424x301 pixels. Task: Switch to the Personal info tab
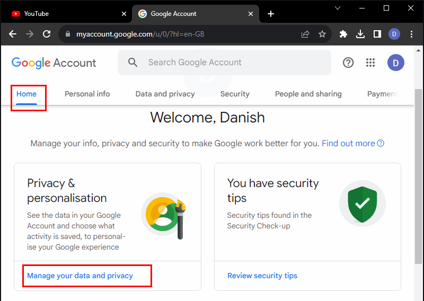(87, 94)
